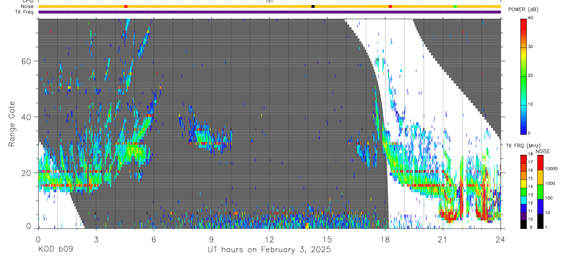
Task: Click the '15' hour tick on the time axis
Action: pos(327,239)
